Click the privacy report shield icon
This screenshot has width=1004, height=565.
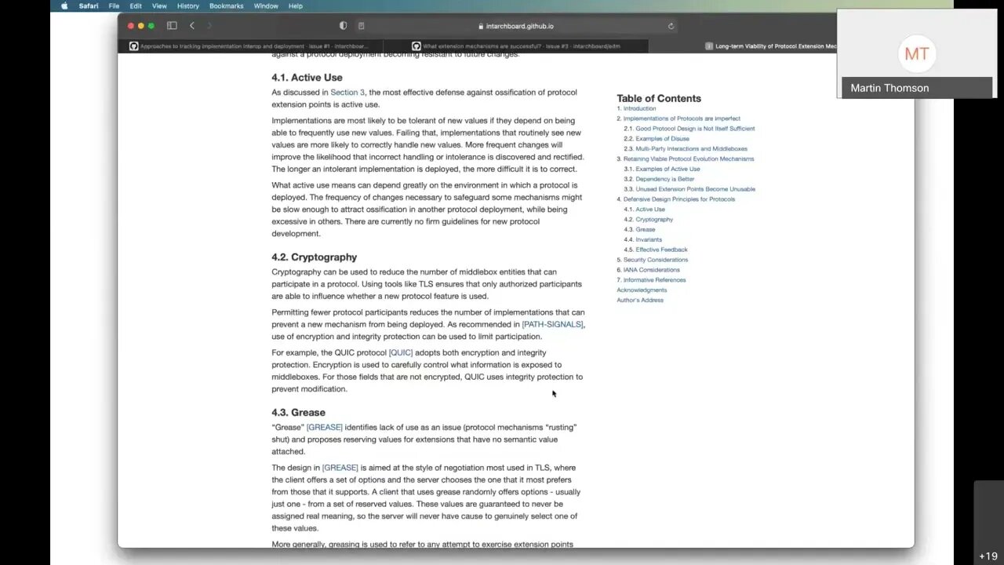point(343,26)
